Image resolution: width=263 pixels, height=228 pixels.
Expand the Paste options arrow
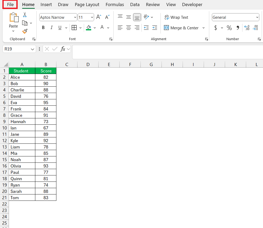click(x=13, y=31)
